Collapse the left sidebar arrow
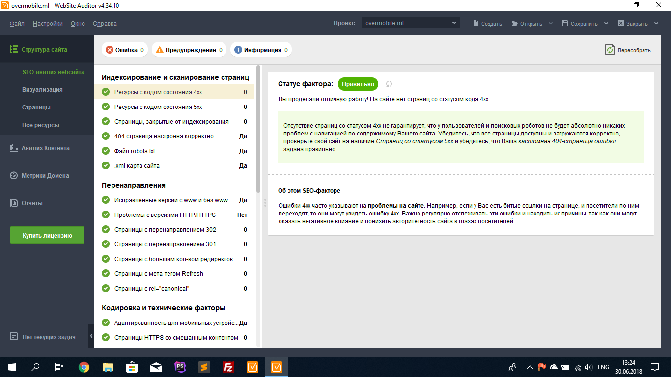The width and height of the screenshot is (671, 377). coord(91,336)
